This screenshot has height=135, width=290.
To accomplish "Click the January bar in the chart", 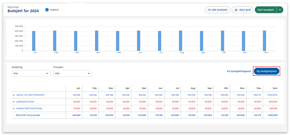I will click(x=34, y=41).
